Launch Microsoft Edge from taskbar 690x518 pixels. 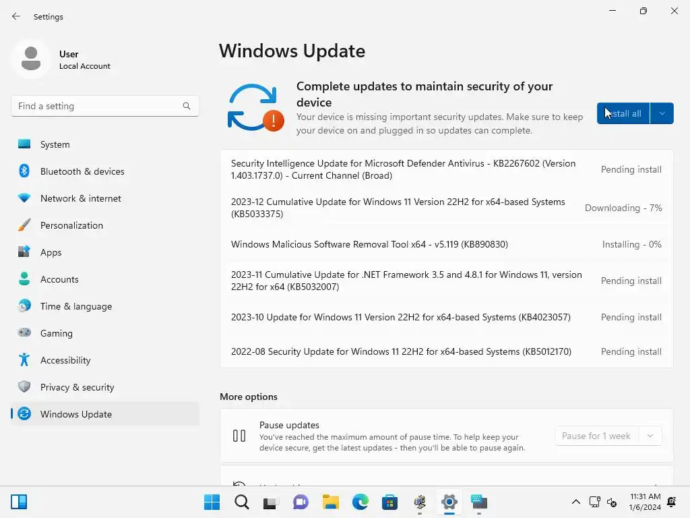[360, 502]
